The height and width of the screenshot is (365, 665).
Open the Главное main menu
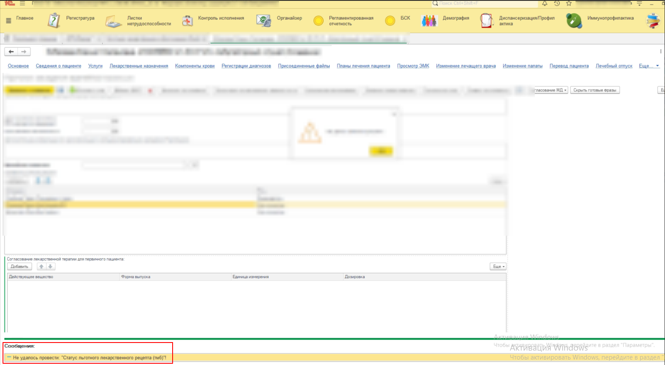coord(20,18)
